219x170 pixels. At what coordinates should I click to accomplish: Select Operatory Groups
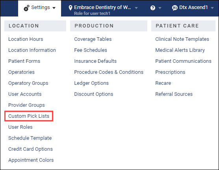[x=28, y=83]
